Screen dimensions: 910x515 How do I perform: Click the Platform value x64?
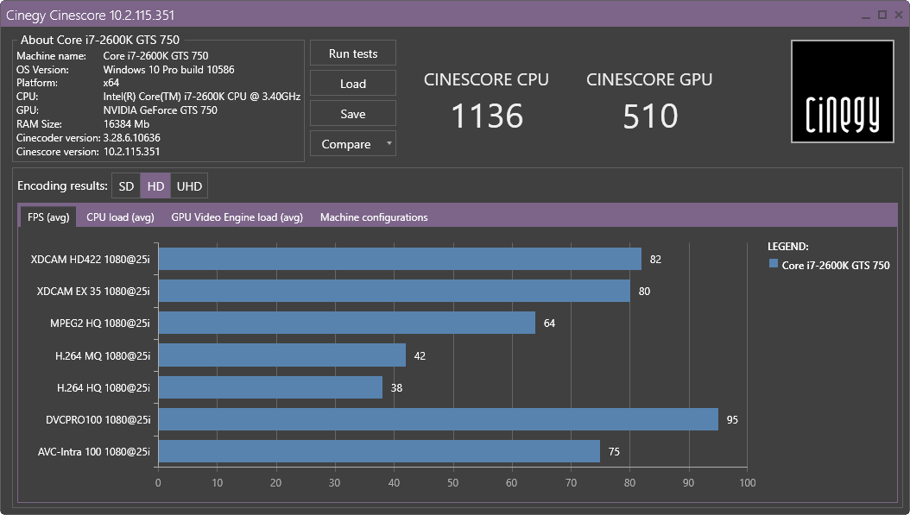tap(111, 83)
